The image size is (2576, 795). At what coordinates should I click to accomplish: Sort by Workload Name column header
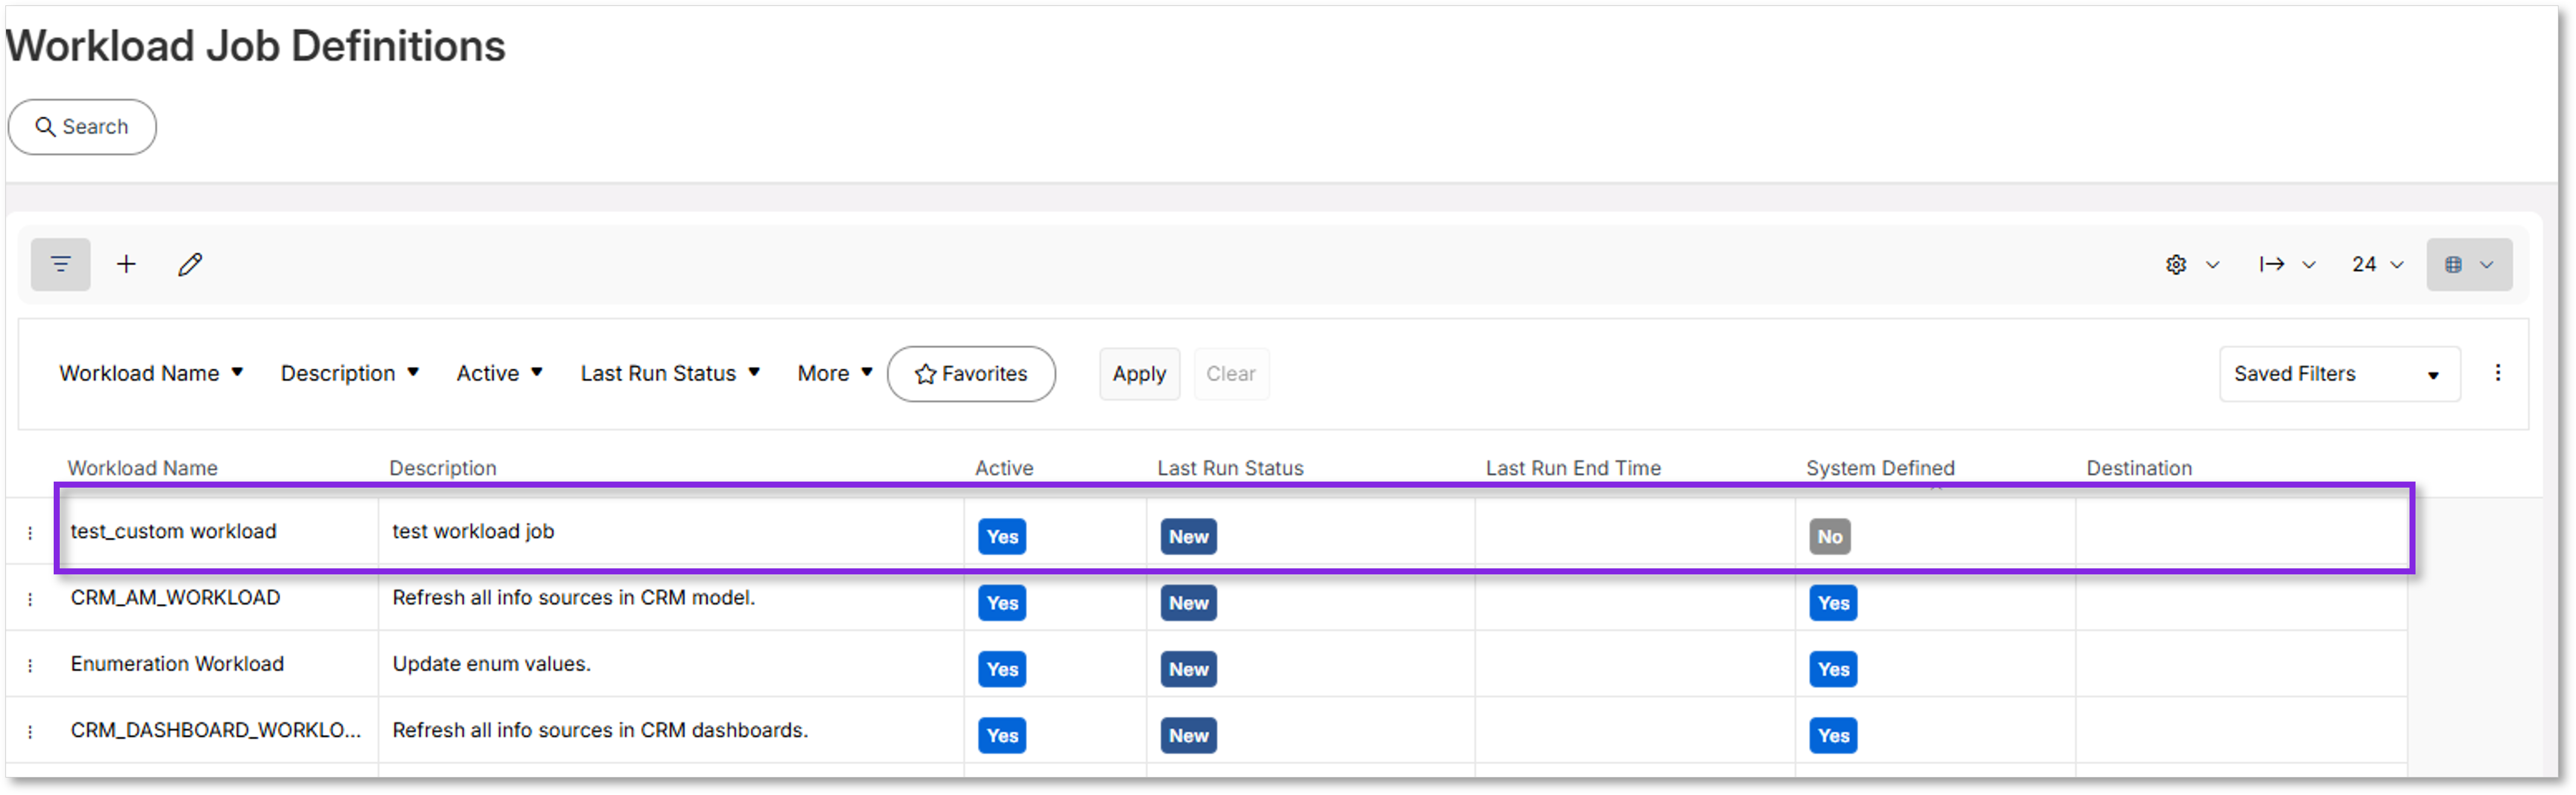(142, 468)
